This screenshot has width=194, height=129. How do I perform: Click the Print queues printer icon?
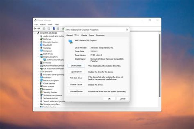pyautogui.click(x=41, y=86)
